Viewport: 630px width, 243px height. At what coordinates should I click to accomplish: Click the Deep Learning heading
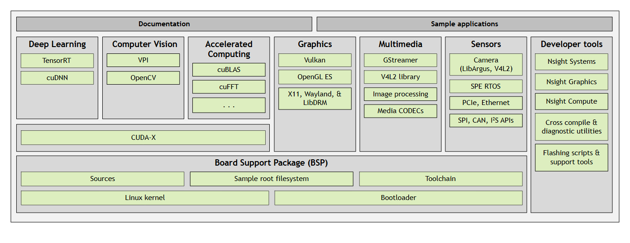pos(57,44)
